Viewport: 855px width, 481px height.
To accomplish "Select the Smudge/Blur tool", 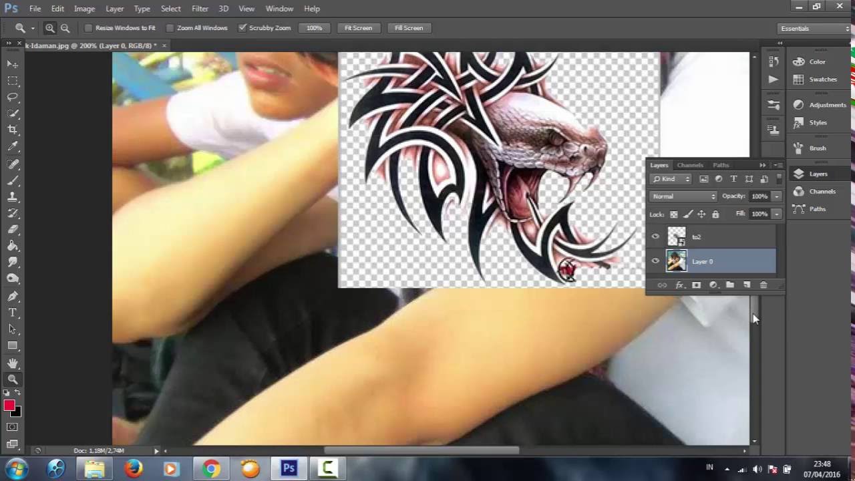I will (13, 263).
